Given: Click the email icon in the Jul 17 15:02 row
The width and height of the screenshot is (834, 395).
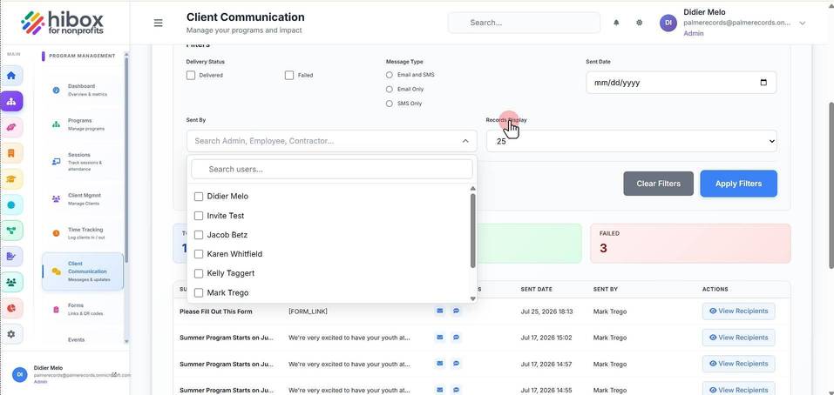Looking at the screenshot, I should coord(440,337).
